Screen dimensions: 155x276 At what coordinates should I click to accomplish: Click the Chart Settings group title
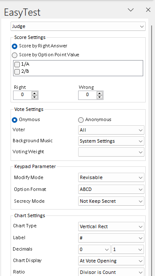pos(30,215)
